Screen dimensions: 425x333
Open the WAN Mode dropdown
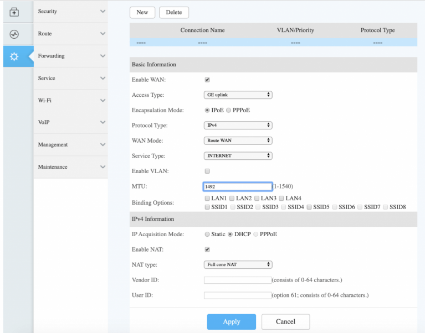tap(238, 141)
